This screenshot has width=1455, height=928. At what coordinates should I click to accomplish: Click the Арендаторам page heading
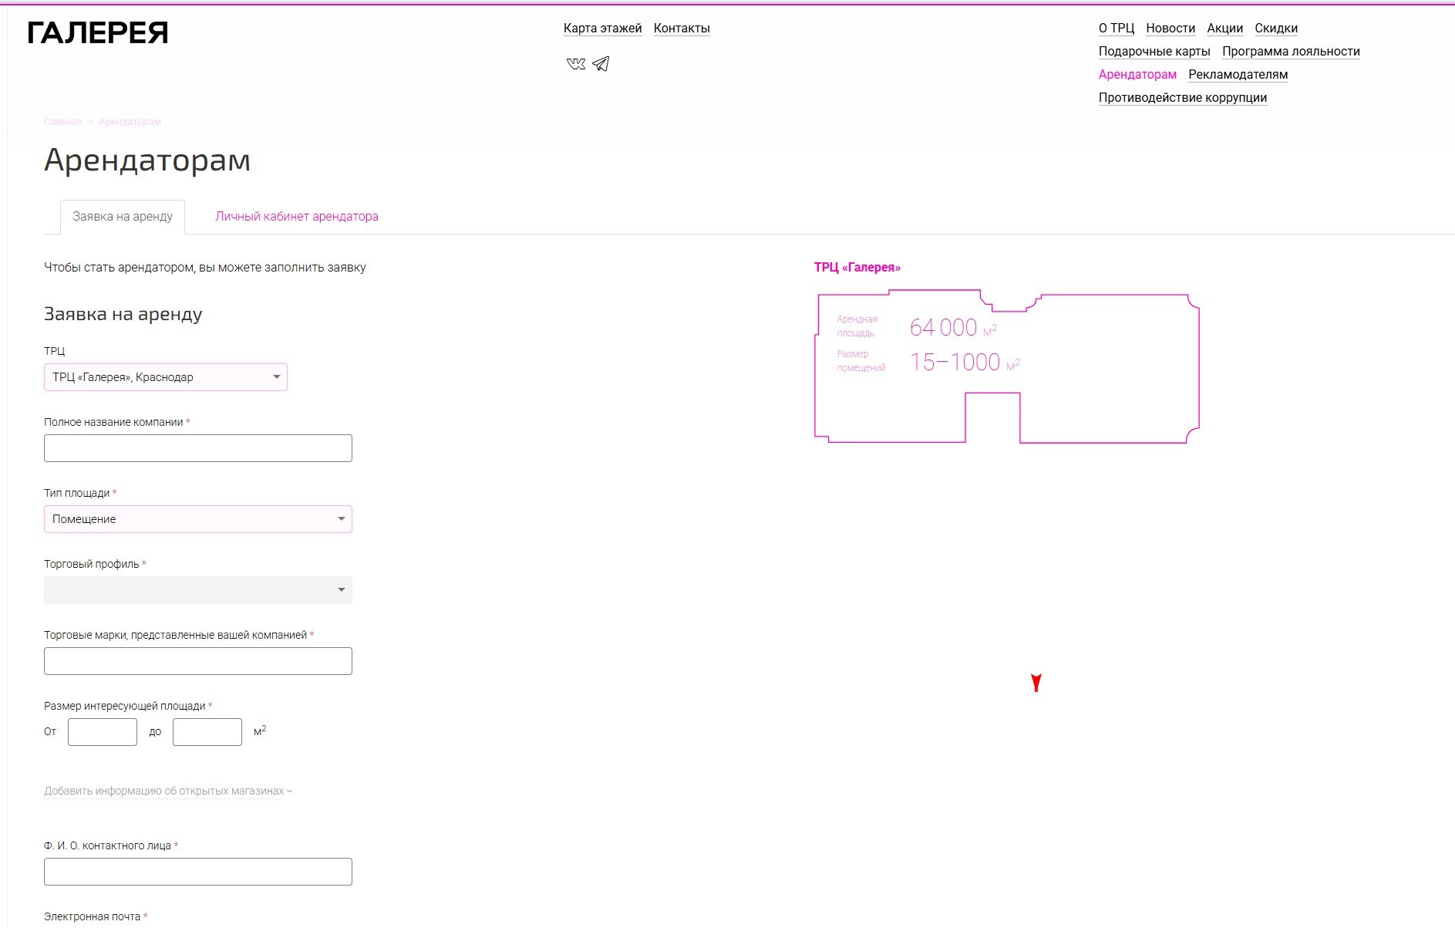[x=147, y=160]
